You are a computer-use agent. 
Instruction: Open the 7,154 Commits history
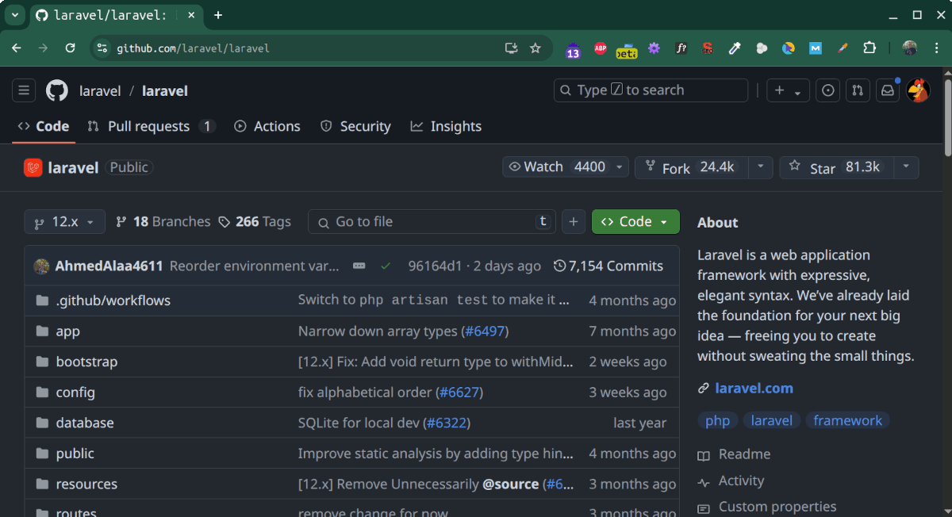608,266
